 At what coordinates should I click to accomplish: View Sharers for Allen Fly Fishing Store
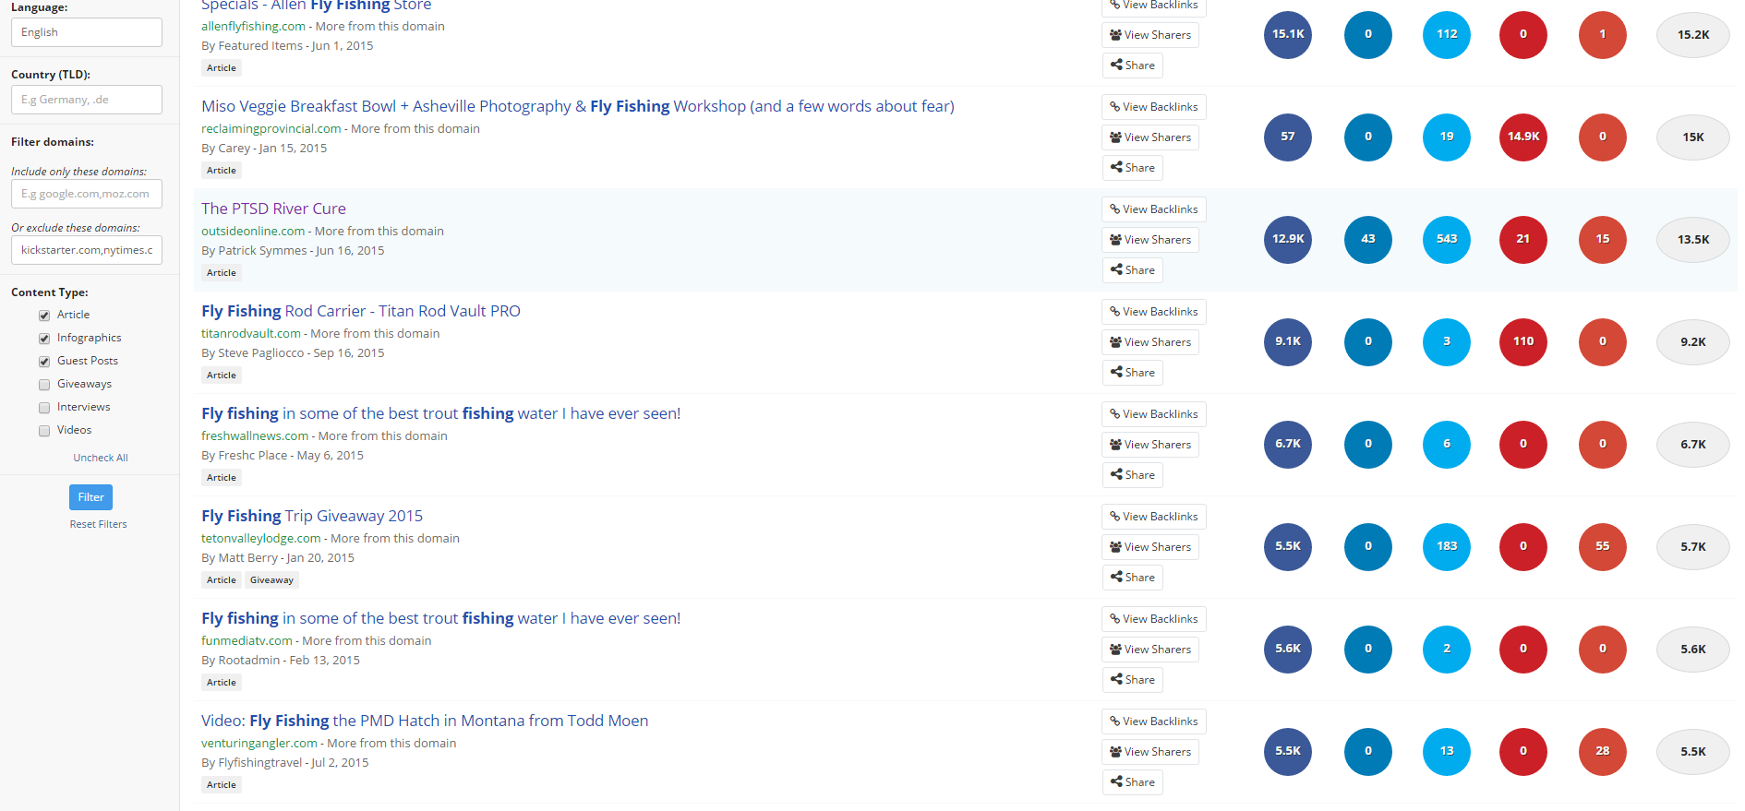1150,35
